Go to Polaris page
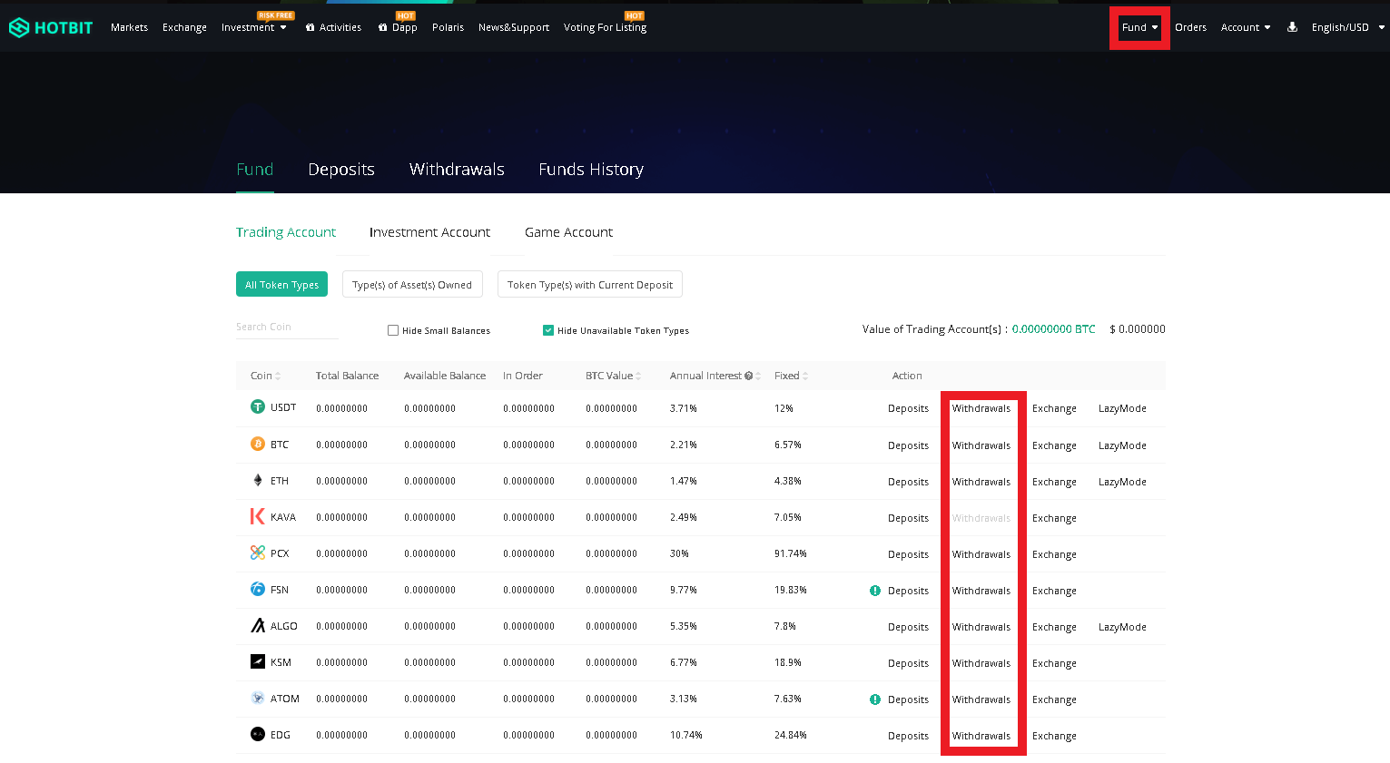The height and width of the screenshot is (763, 1390). click(x=448, y=27)
